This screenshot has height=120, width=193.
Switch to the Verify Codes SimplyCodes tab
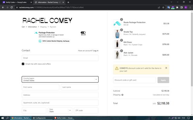[16, 2]
